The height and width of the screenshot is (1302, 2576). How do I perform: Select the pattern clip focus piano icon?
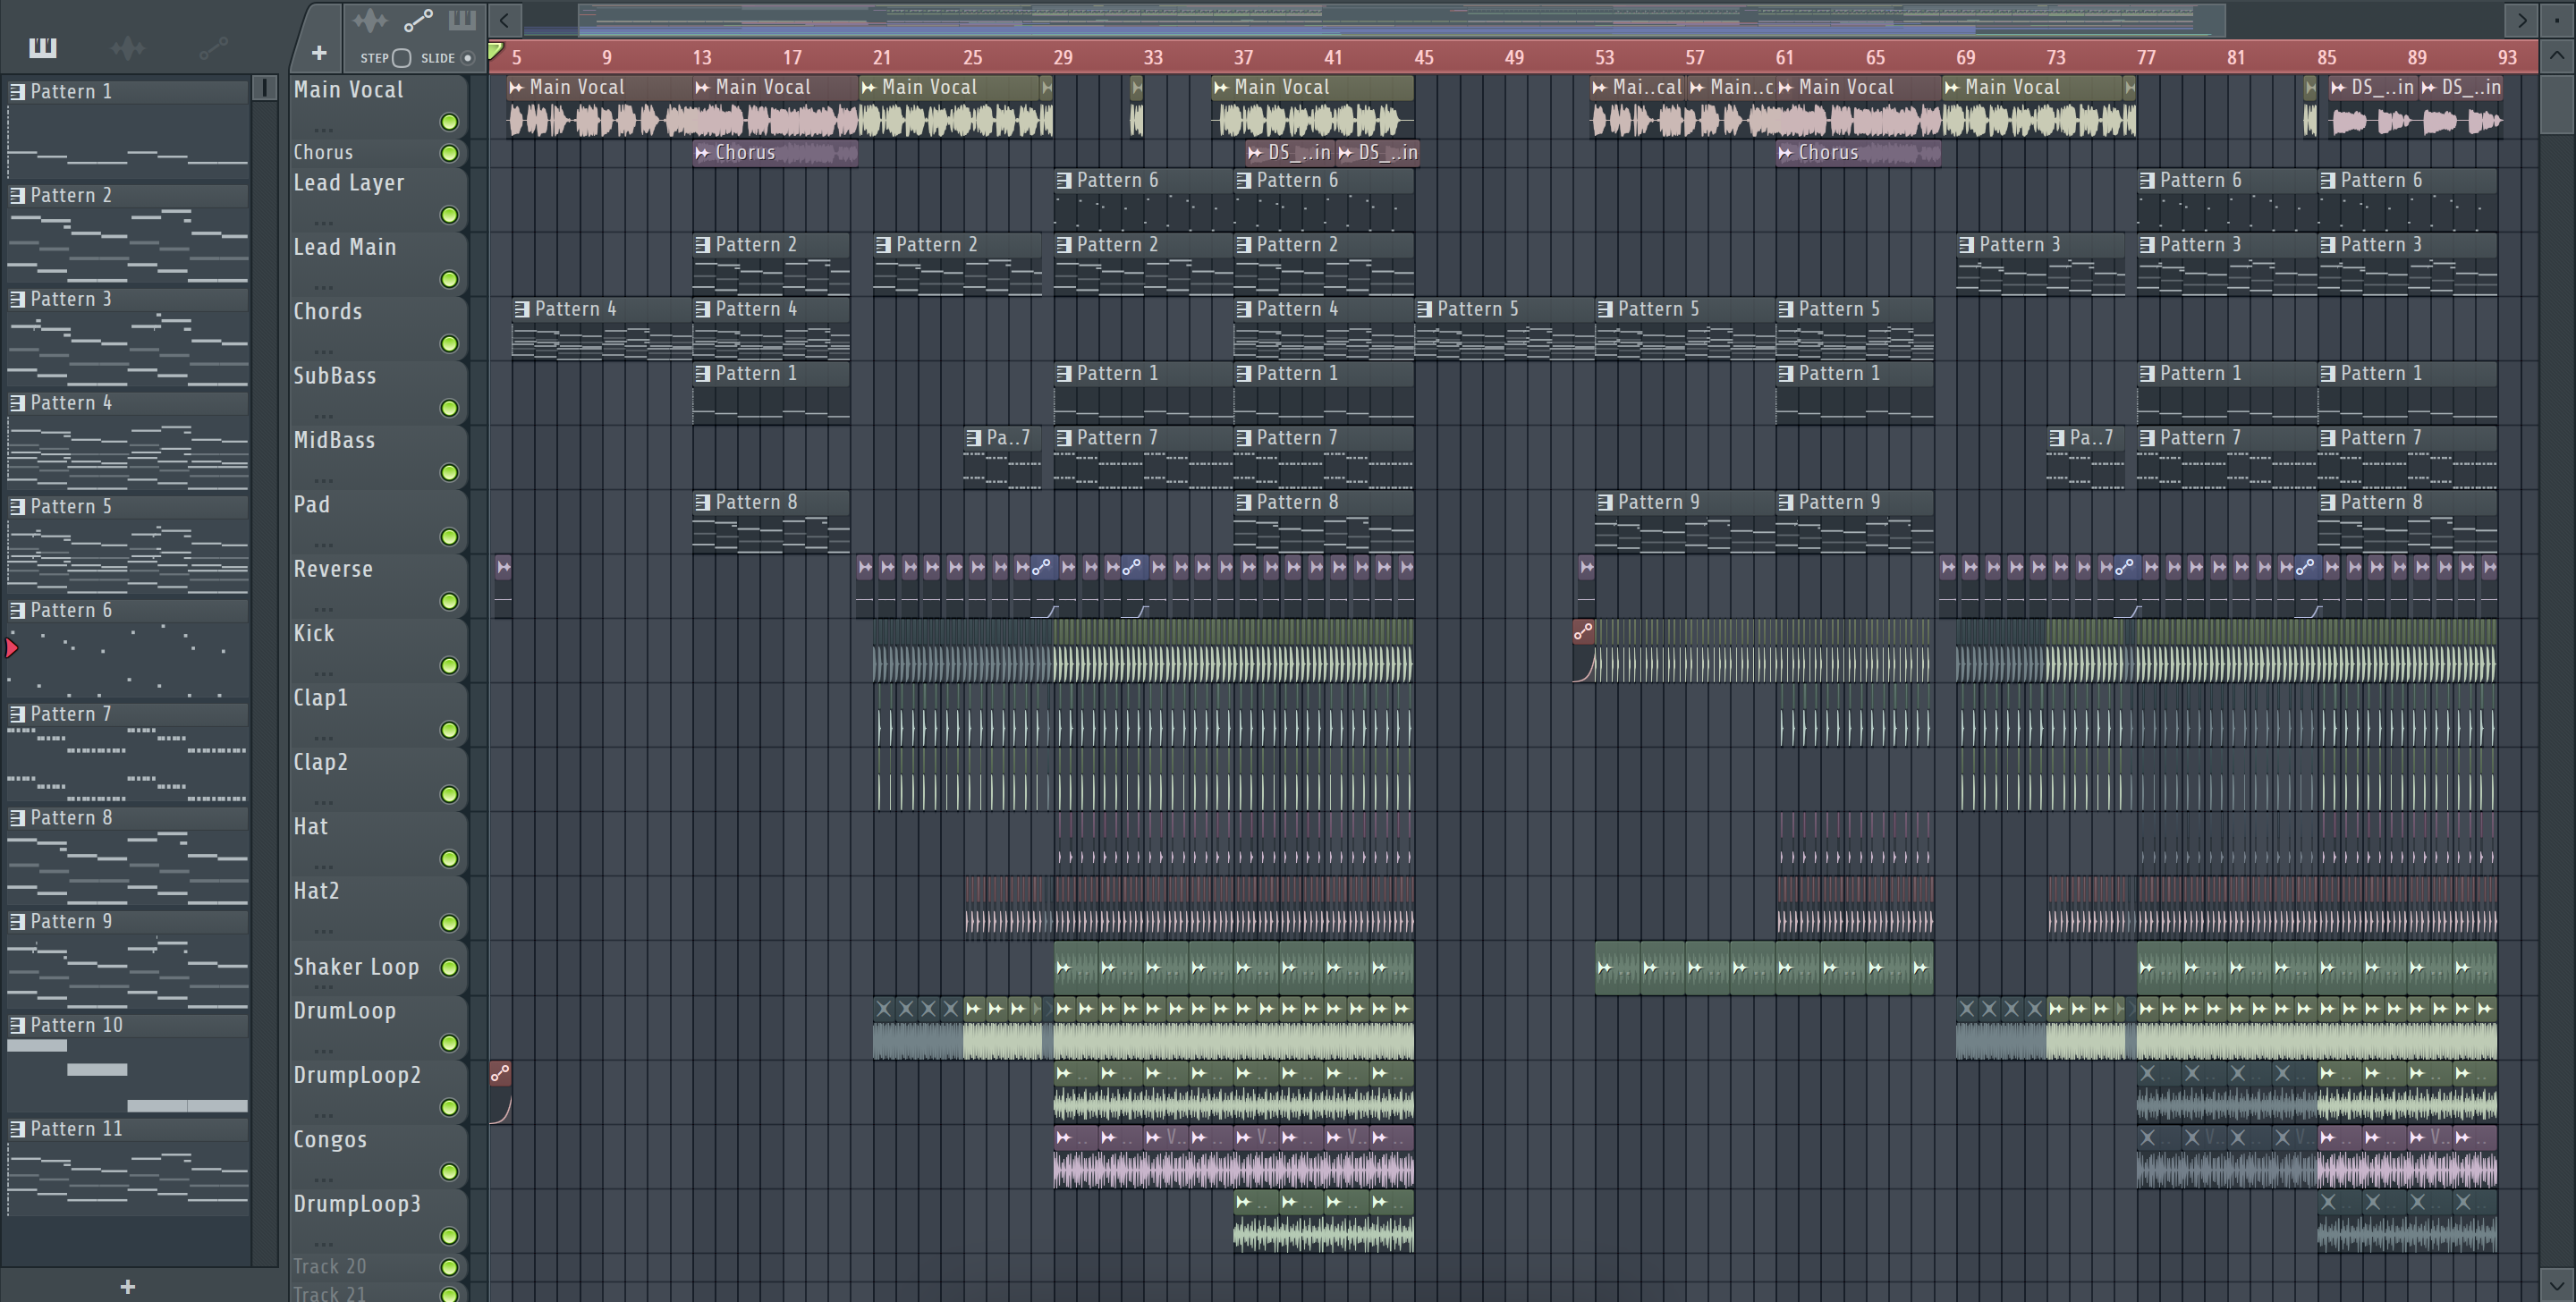462,20
